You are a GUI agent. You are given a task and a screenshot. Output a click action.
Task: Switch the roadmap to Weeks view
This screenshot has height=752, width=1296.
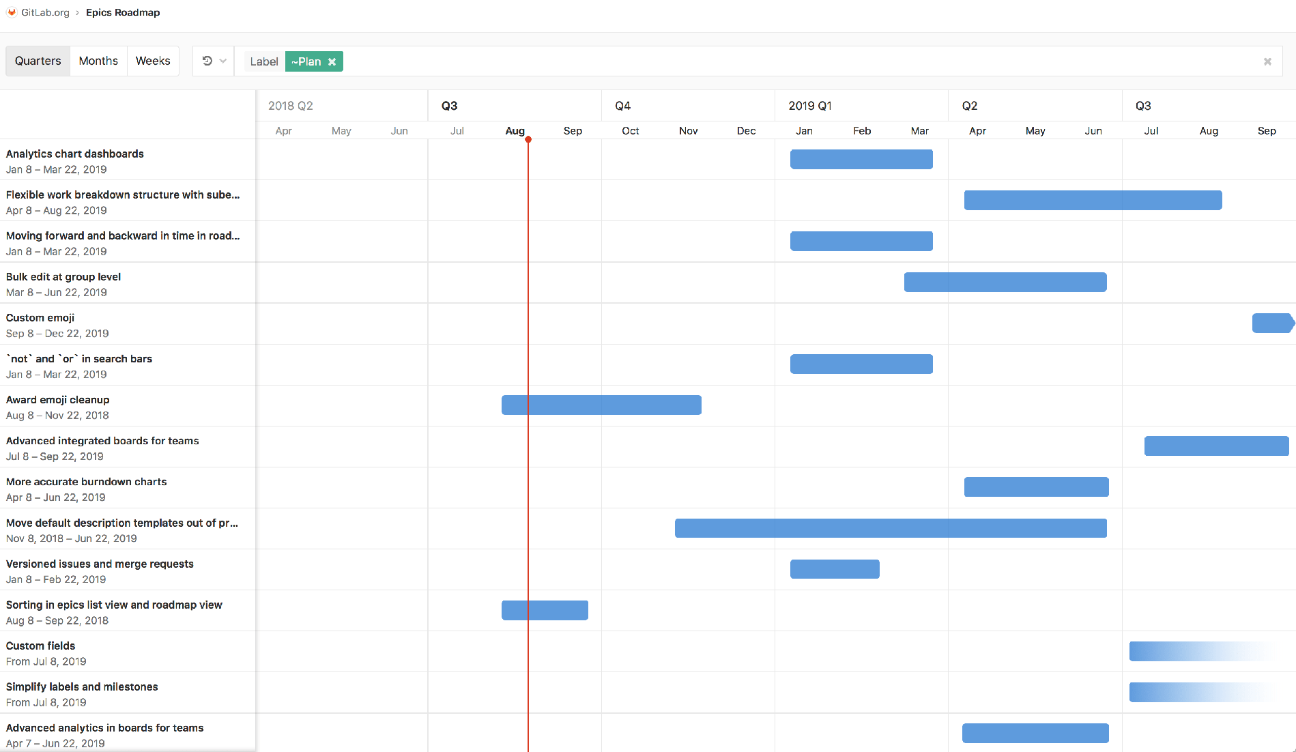152,61
